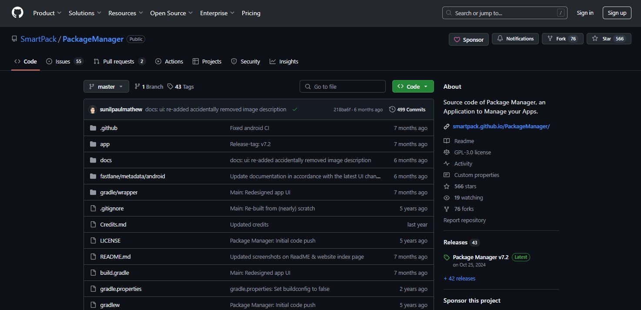
Task: View the 499 Commits history
Action: [407, 110]
